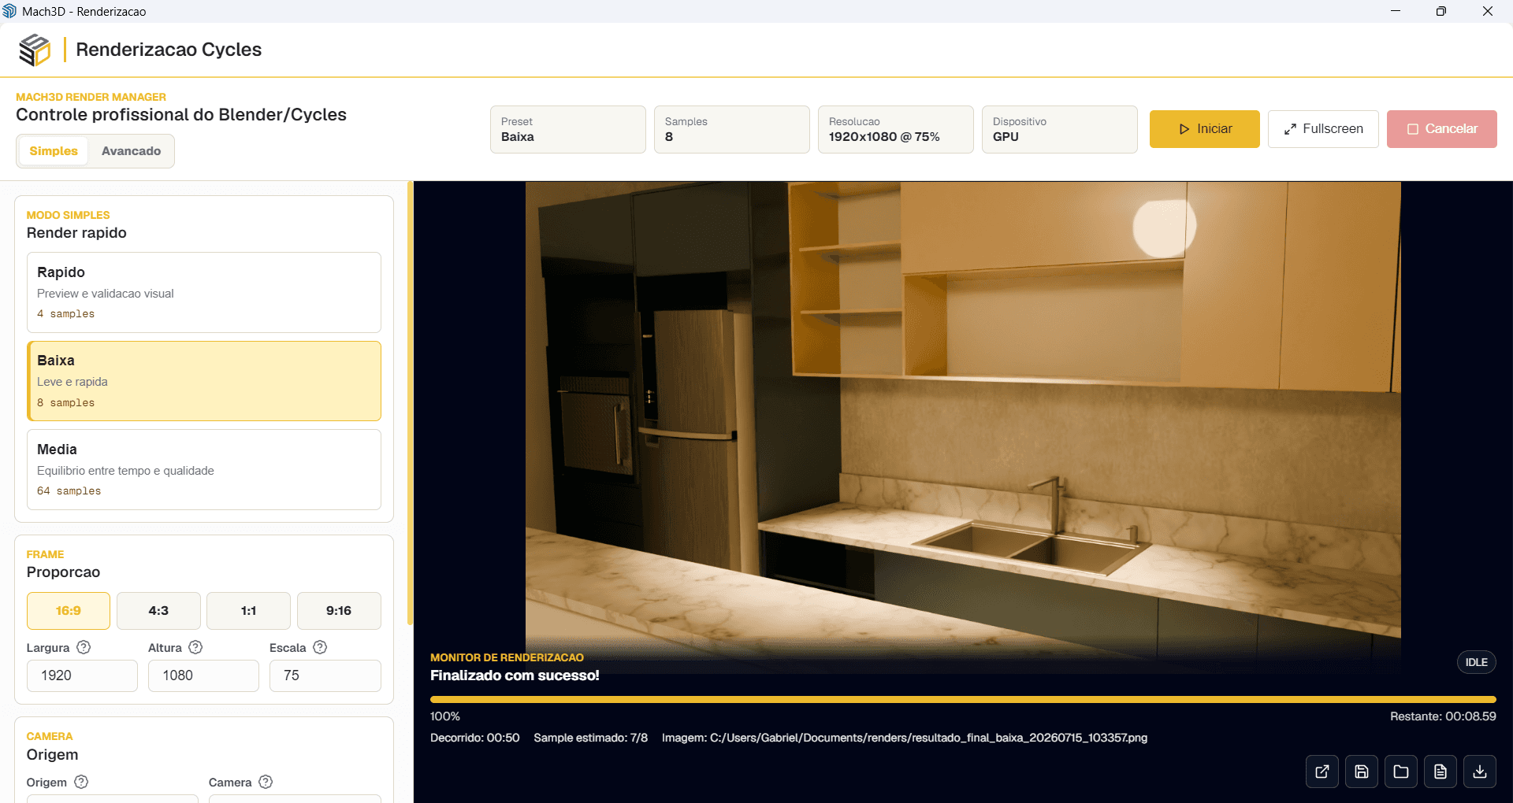Open the render in Fullscreen
This screenshot has width=1513, height=803.
pyautogui.click(x=1323, y=129)
